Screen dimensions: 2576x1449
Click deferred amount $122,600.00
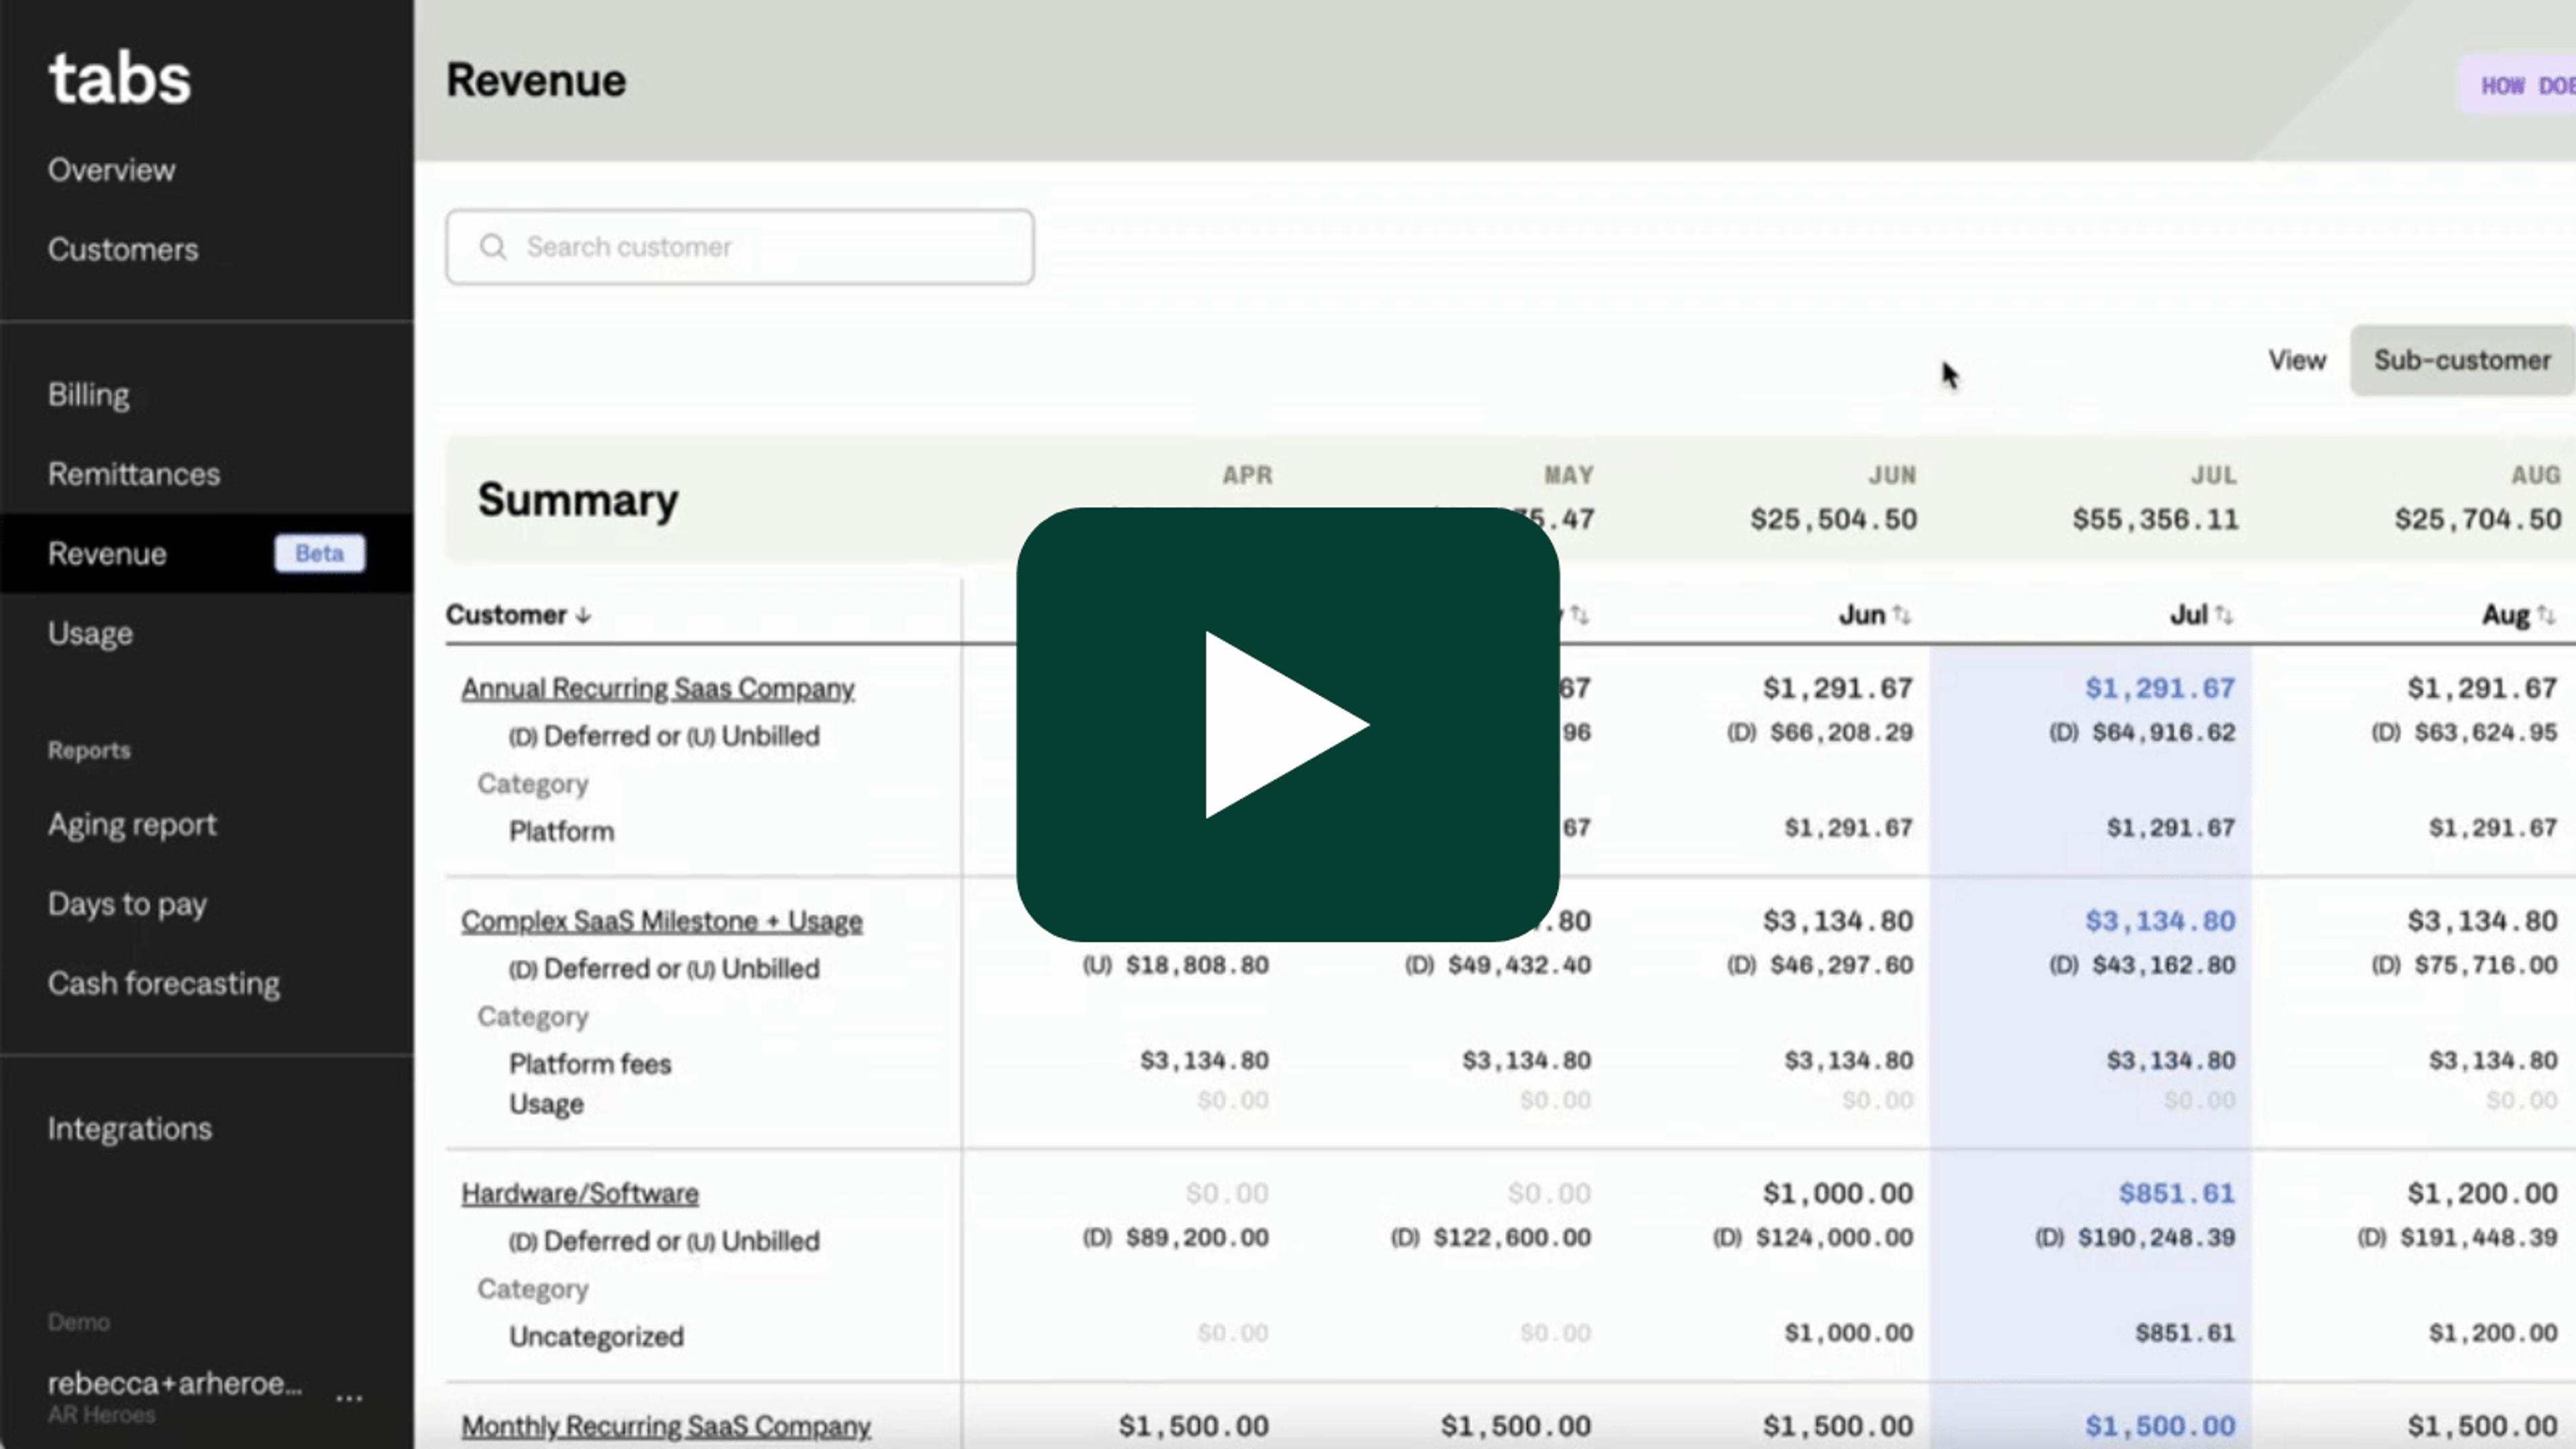[x=1512, y=1238]
